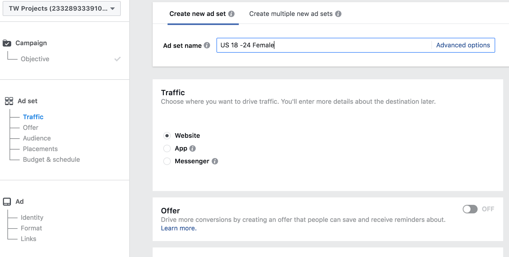
Task: Enable the Offer toggle switch
Action: tap(470, 209)
